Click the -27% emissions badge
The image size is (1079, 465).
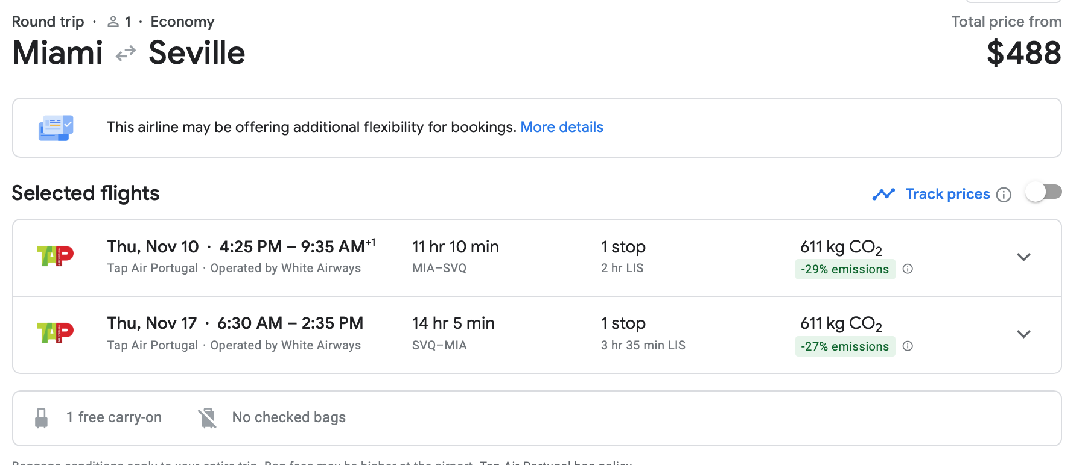point(845,346)
